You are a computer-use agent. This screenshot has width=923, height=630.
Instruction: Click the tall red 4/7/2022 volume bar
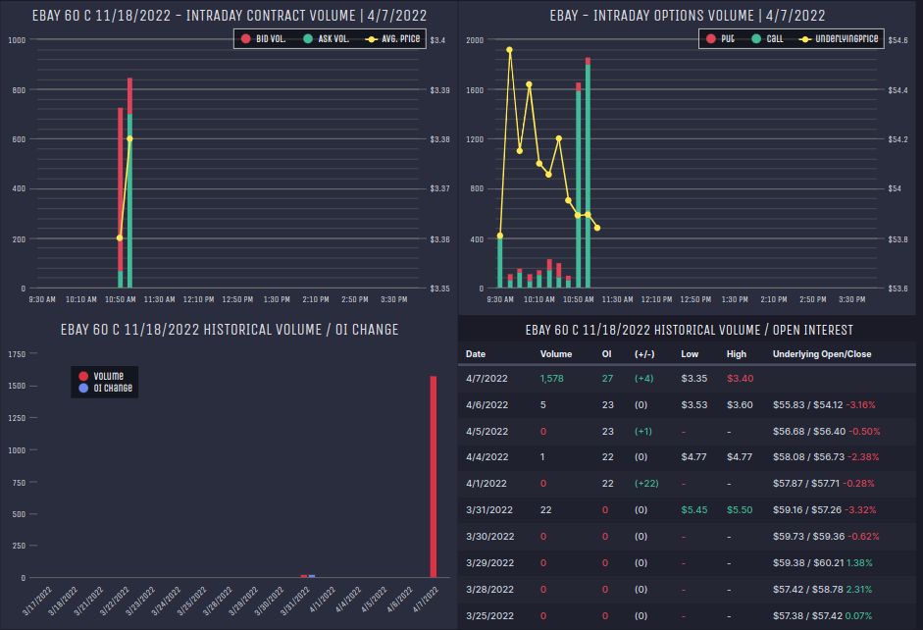click(434, 476)
